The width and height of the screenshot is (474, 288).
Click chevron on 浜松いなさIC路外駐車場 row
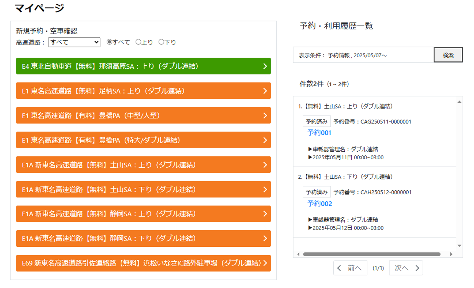[265, 263]
